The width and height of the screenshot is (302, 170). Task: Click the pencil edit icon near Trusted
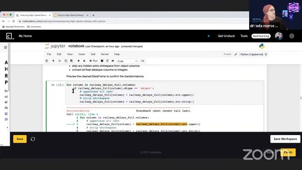[236, 54]
